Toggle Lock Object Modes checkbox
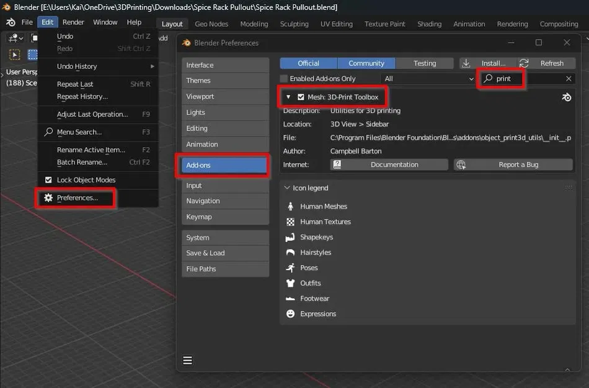589x388 pixels. pyautogui.click(x=48, y=180)
